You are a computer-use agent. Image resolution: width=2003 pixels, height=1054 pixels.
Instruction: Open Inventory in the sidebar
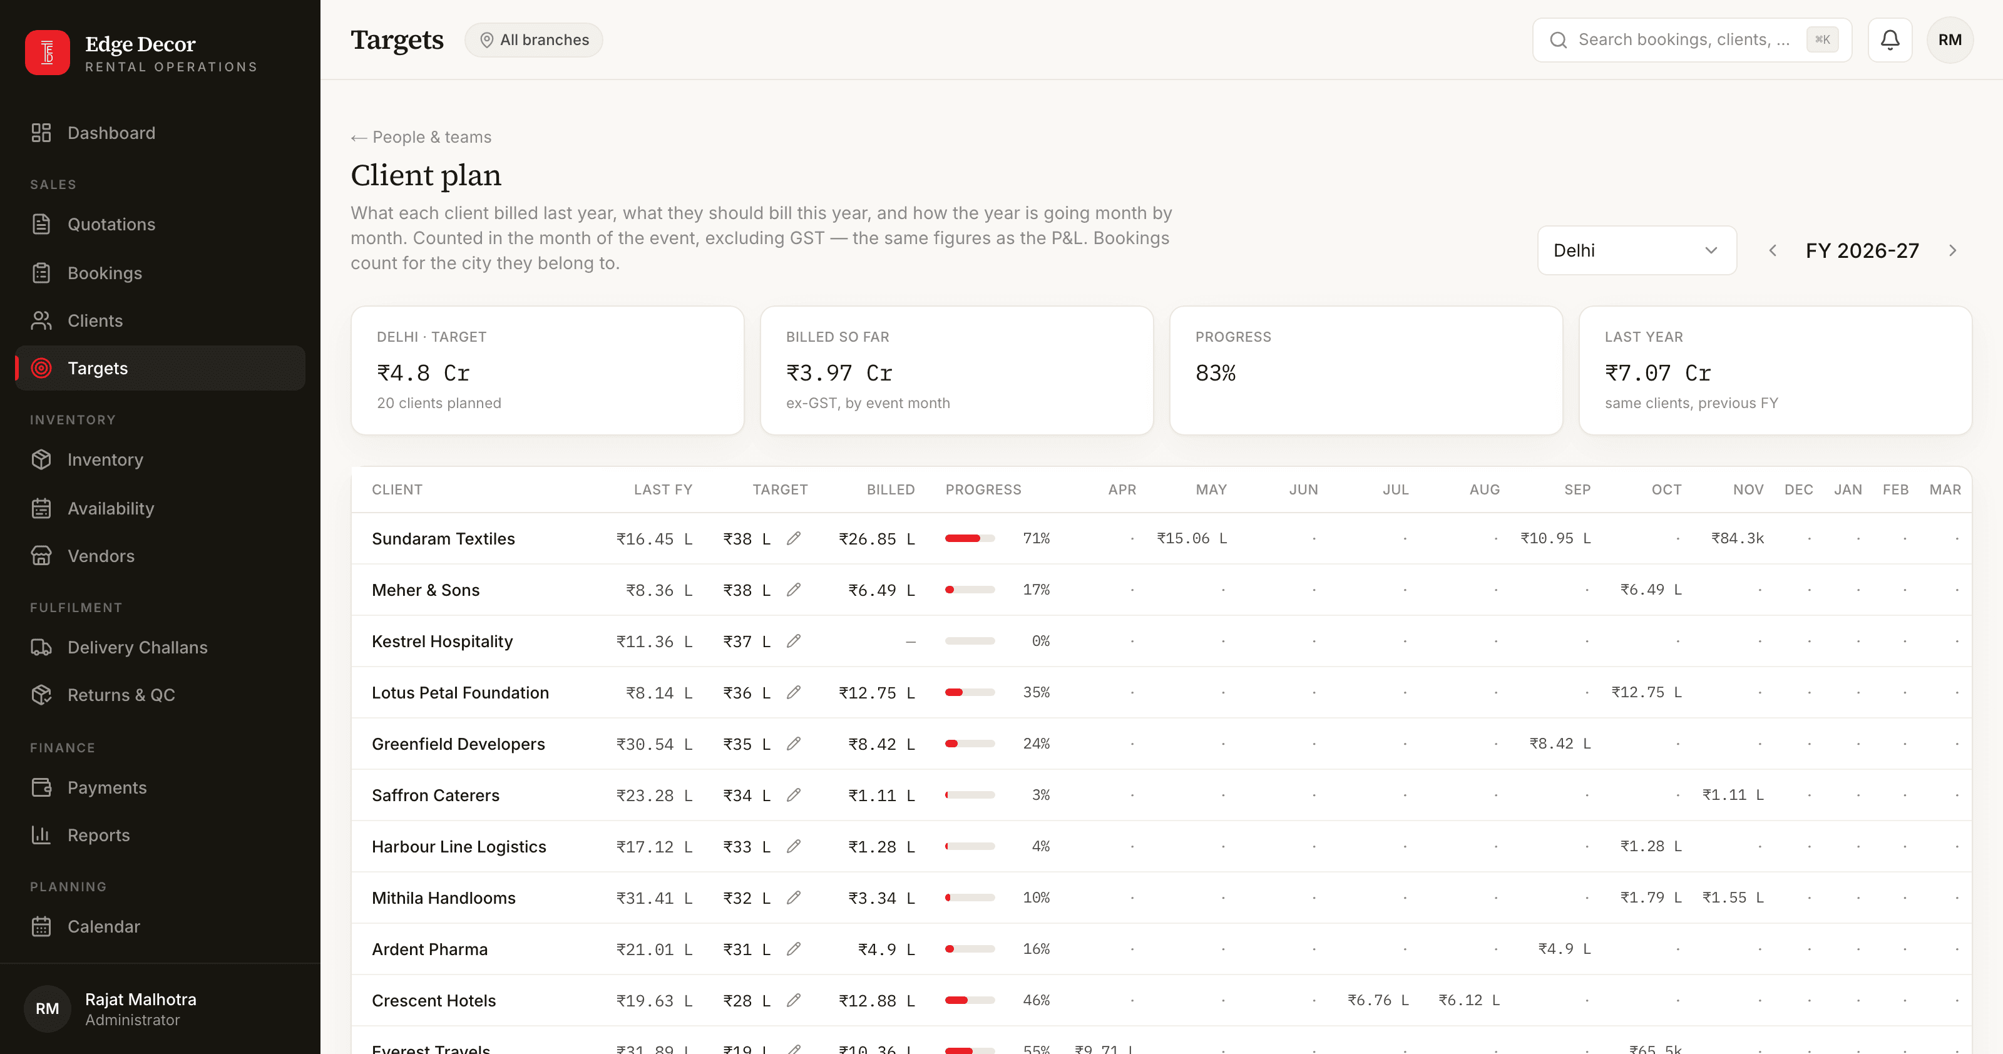[160, 459]
